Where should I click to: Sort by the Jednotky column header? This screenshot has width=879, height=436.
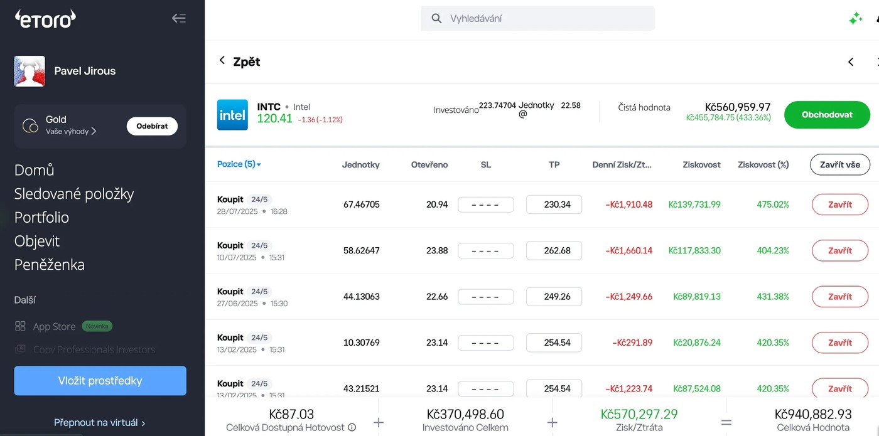[x=360, y=165]
